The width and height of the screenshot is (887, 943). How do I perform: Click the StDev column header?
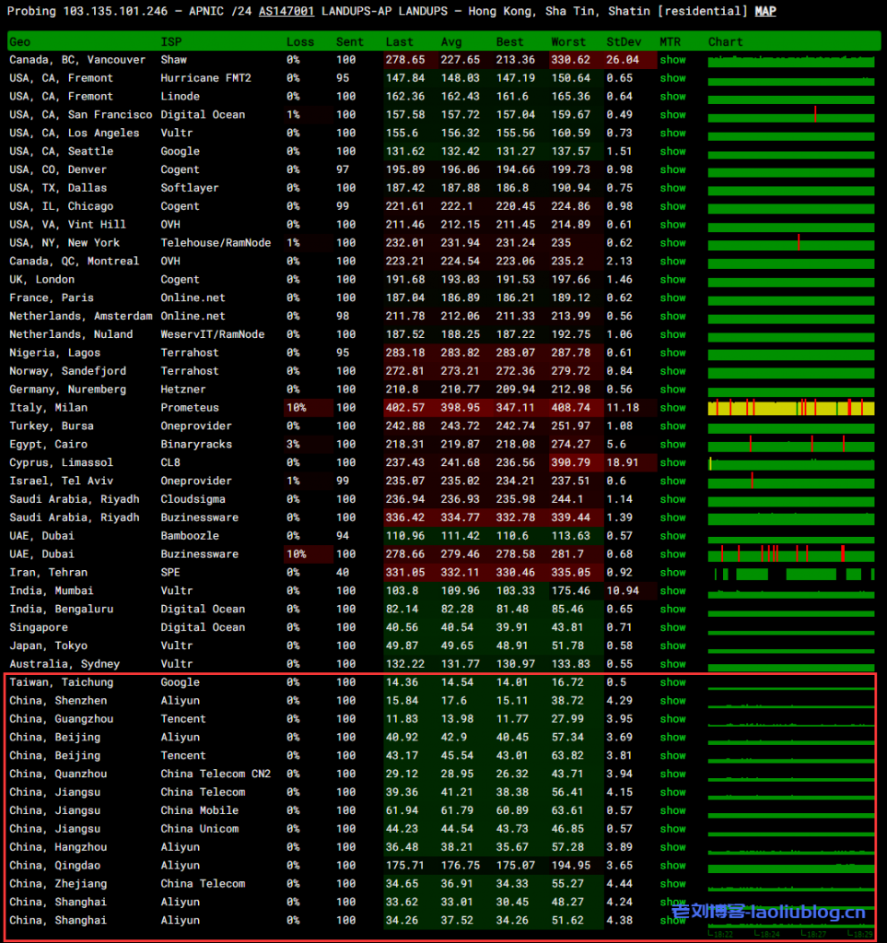click(x=624, y=42)
